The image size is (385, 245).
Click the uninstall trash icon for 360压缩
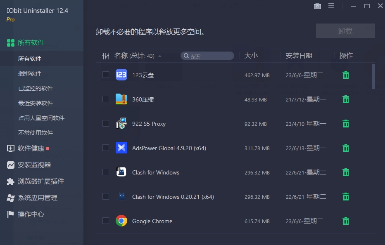345,99
